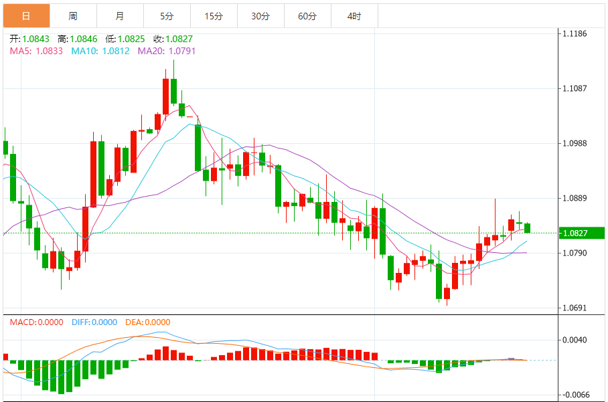Click the 1.0988 price axis label
This screenshot has width=608, height=402.
[575, 144]
